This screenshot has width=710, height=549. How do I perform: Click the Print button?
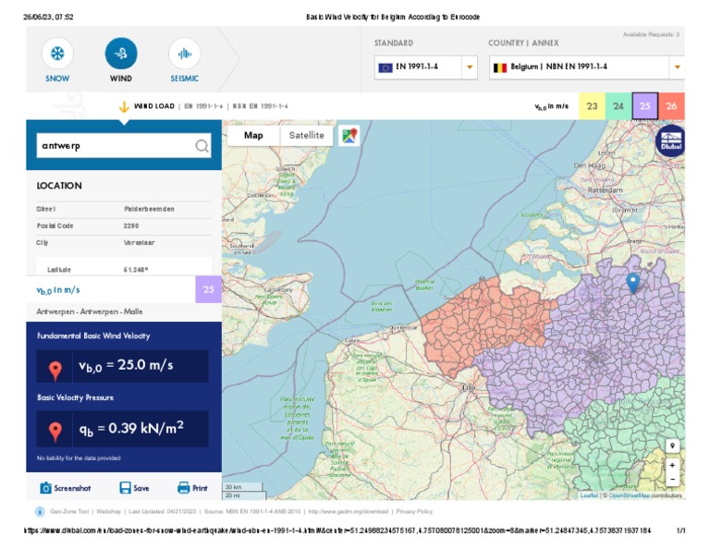(x=192, y=488)
